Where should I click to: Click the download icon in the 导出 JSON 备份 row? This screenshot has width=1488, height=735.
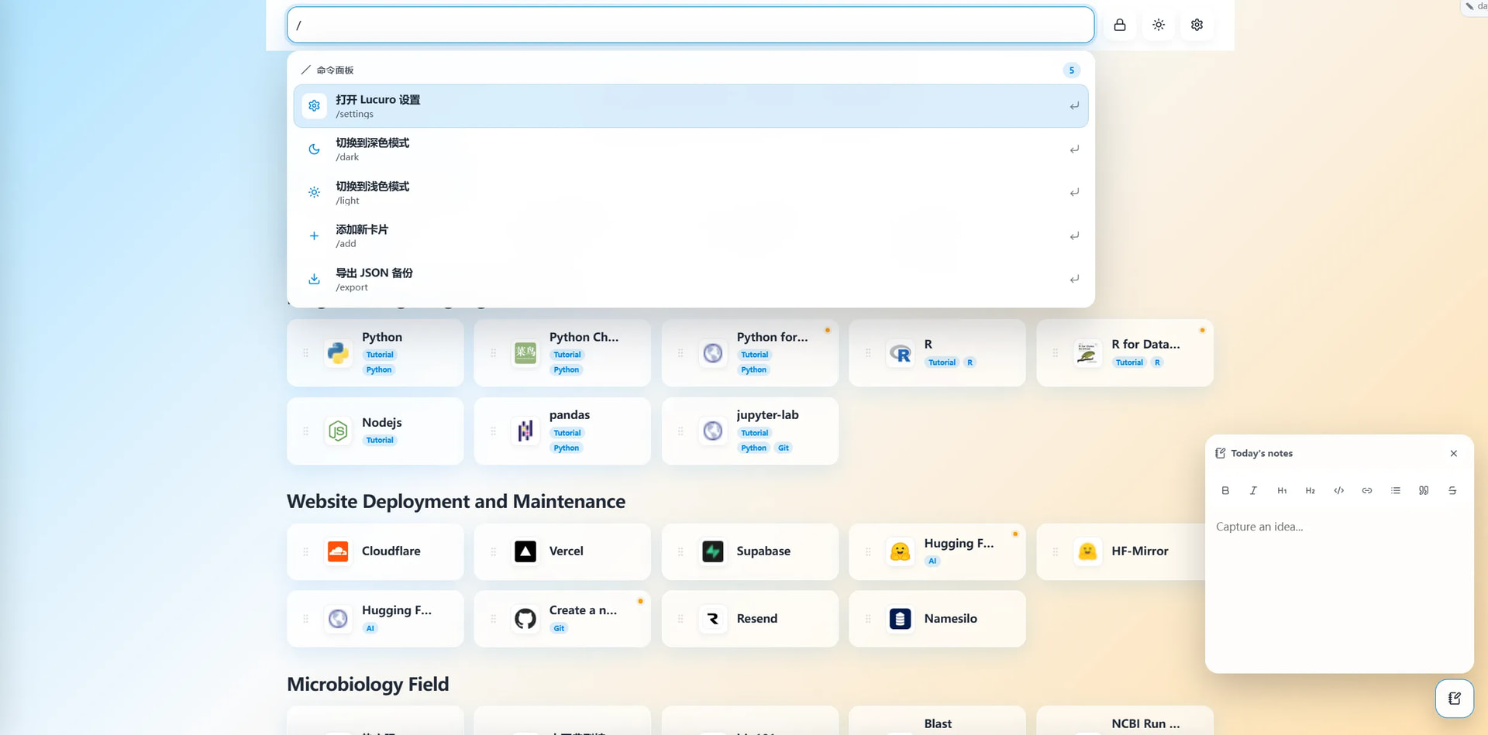coord(314,279)
